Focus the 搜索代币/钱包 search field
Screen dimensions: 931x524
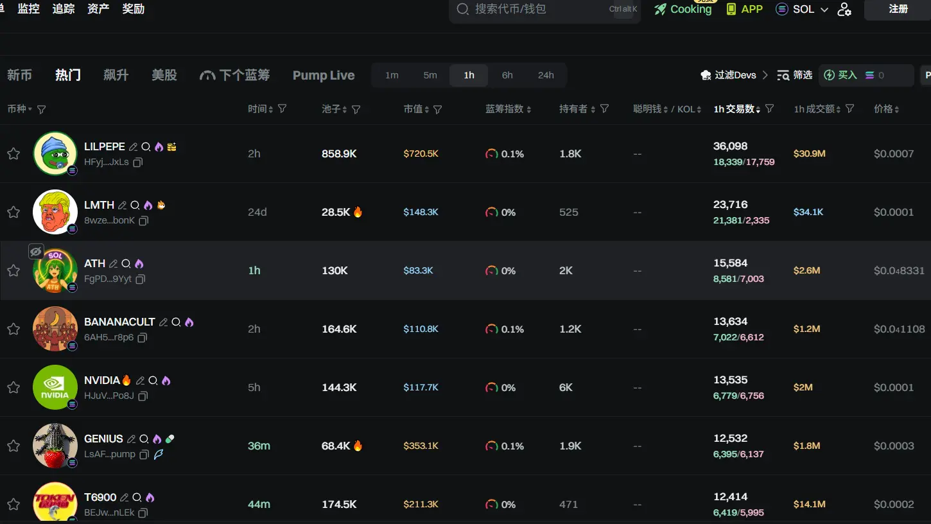pos(539,10)
